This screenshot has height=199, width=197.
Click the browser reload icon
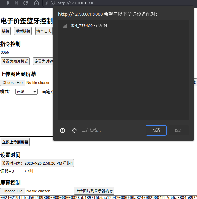pyautogui.click(x=26, y=3)
